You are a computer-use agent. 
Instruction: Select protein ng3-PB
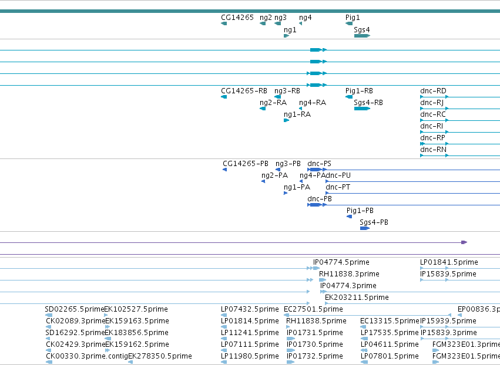[x=278, y=170]
